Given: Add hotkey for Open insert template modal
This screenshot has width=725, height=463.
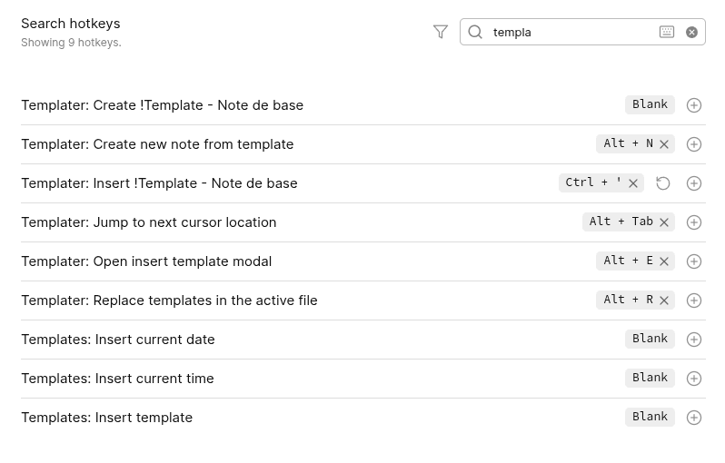Looking at the screenshot, I should point(694,261).
